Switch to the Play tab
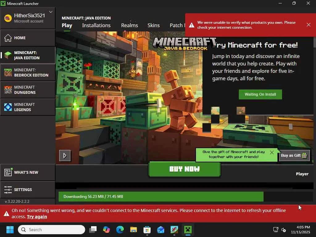The width and height of the screenshot is (316, 237). [x=67, y=25]
